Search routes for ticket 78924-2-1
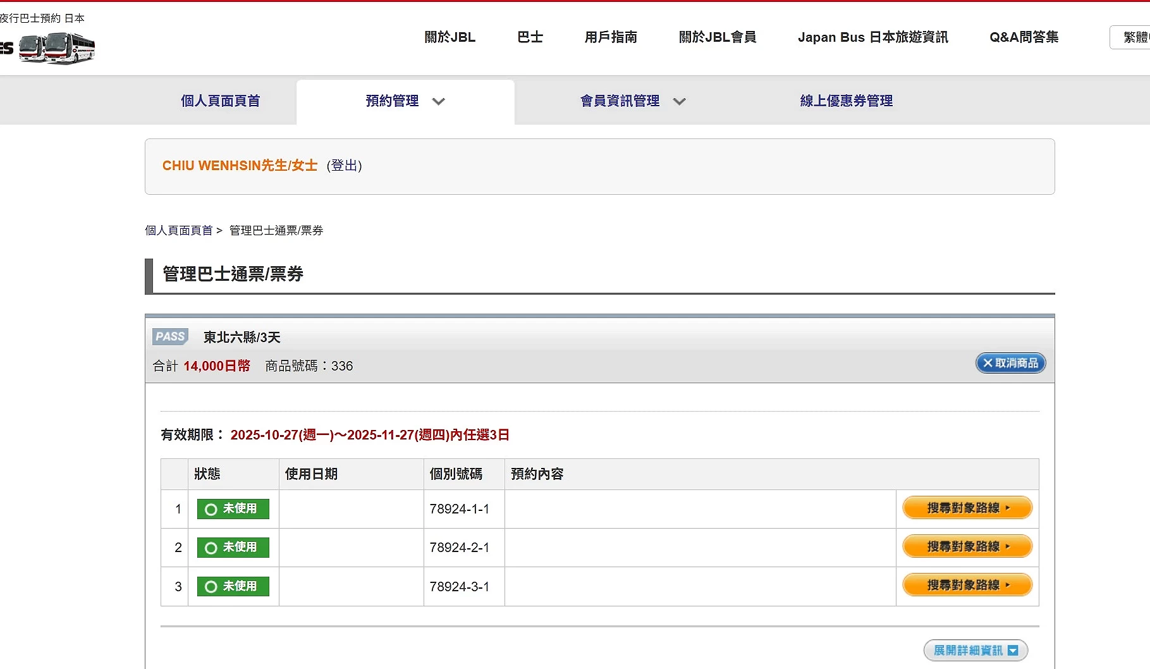This screenshot has height=669, width=1150. pyautogui.click(x=967, y=546)
